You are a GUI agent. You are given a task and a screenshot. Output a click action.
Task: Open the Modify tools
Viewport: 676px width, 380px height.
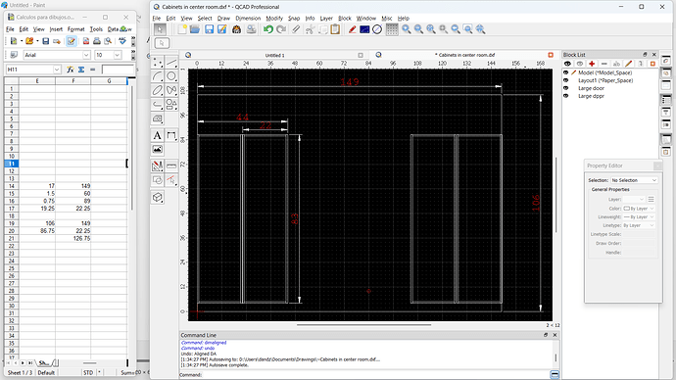[x=158, y=166]
